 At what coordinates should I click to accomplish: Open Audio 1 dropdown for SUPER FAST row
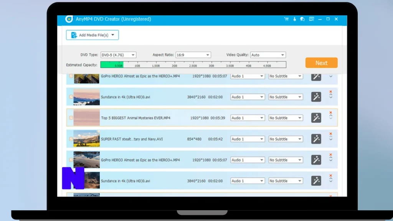(248, 139)
